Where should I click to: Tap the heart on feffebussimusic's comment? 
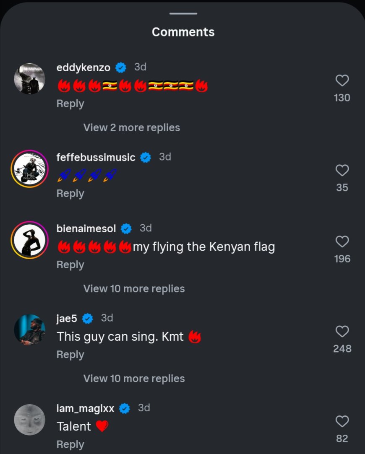pos(342,170)
